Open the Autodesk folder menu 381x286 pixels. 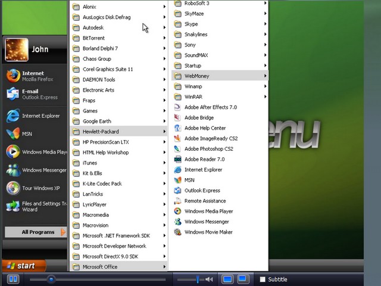click(118, 28)
